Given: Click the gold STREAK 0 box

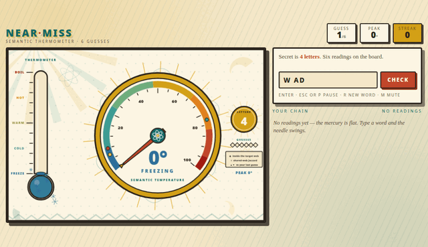Looking at the screenshot, I should coord(407,33).
